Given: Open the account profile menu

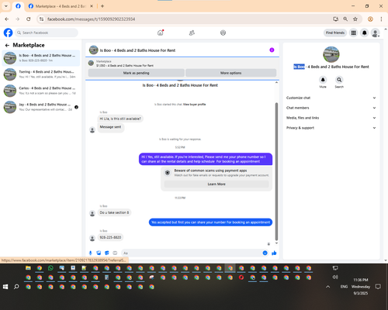Looking at the screenshot, I should coord(376,33).
